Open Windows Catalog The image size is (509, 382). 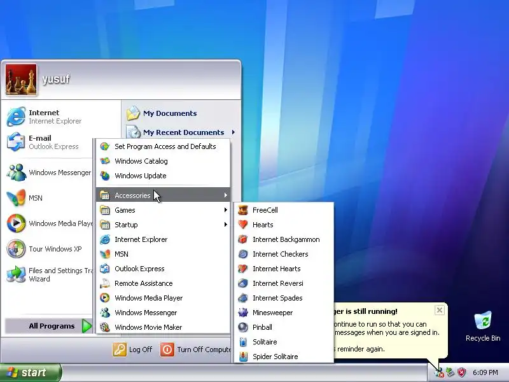164,161
